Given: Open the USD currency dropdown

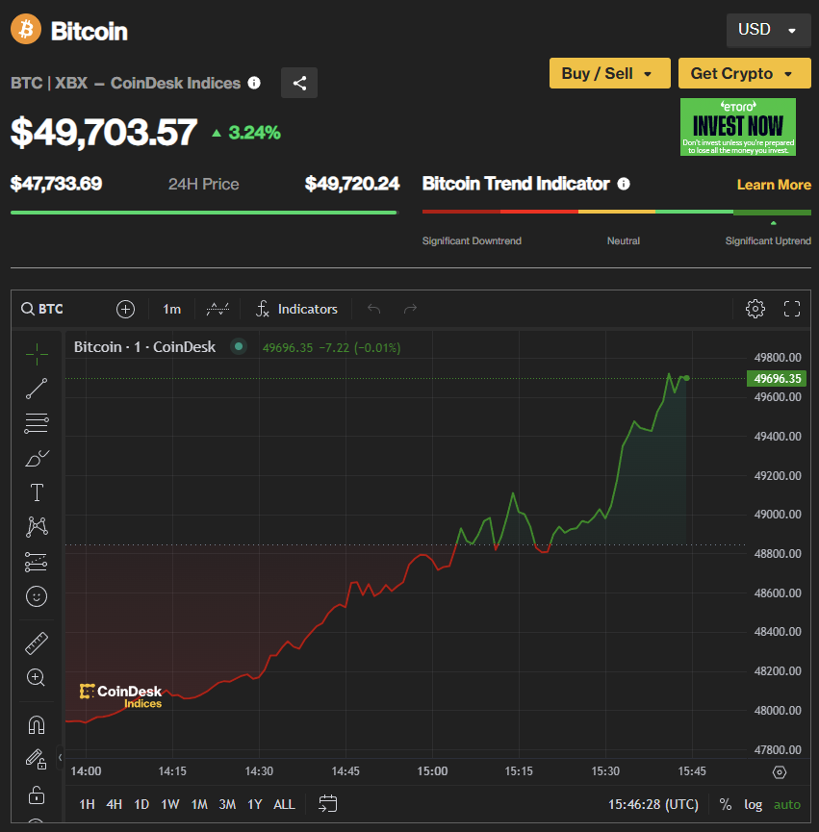Looking at the screenshot, I should pyautogui.click(x=767, y=30).
